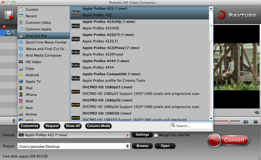This screenshot has width=261, height=160.
Task: Mute audio with the speaker icon
Action: point(257,112)
